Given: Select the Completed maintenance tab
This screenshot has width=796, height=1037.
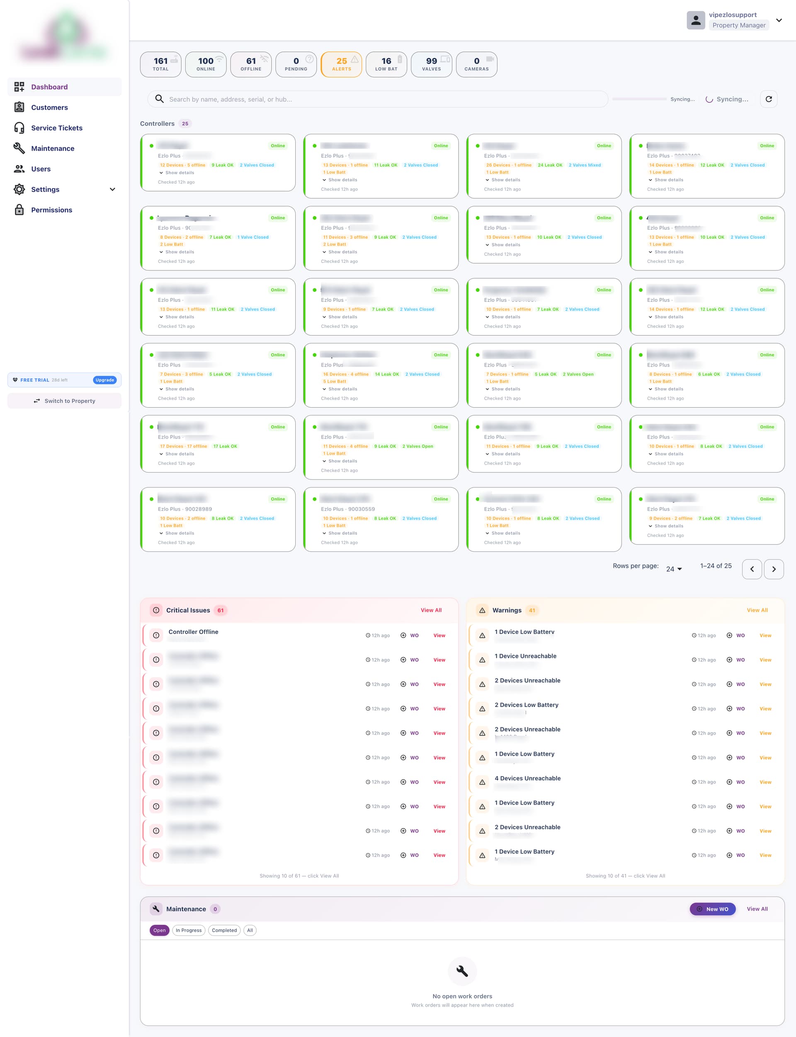Looking at the screenshot, I should point(224,930).
